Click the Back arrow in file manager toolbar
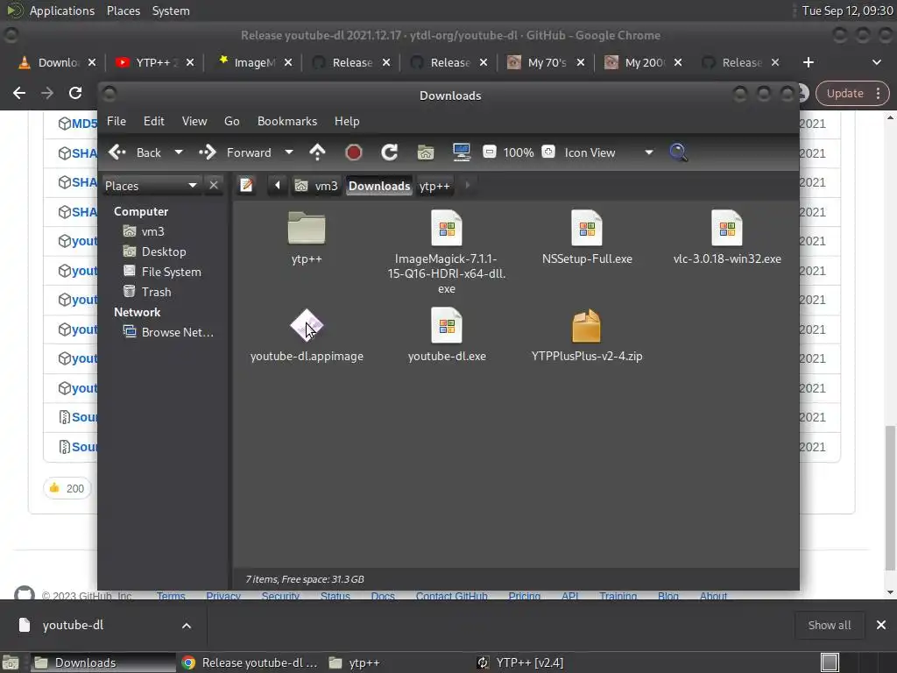Screen dimensions: 897x673 pyautogui.click(x=117, y=152)
